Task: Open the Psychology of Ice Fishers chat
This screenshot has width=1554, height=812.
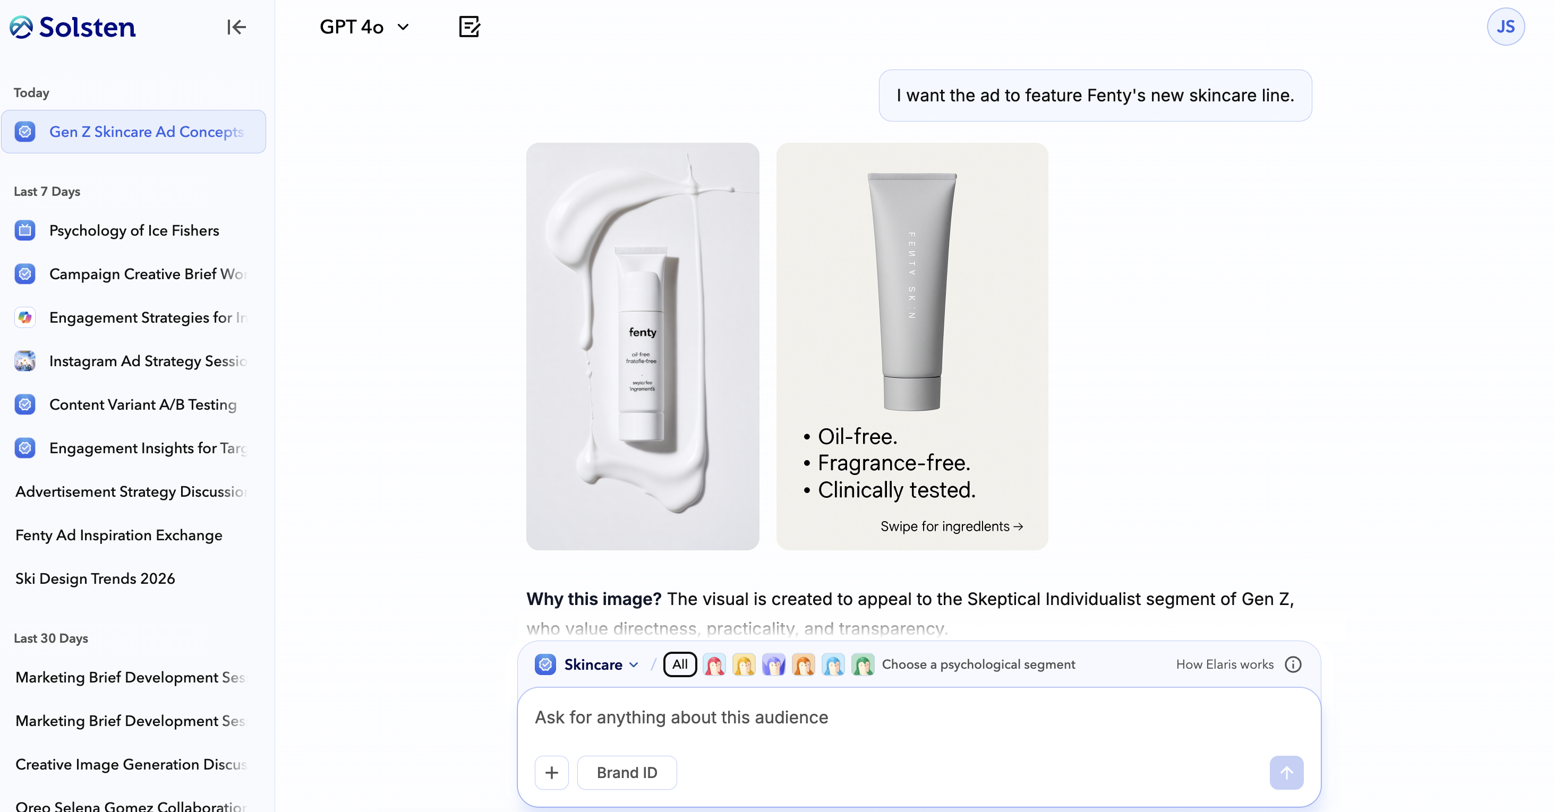Action: tap(133, 230)
